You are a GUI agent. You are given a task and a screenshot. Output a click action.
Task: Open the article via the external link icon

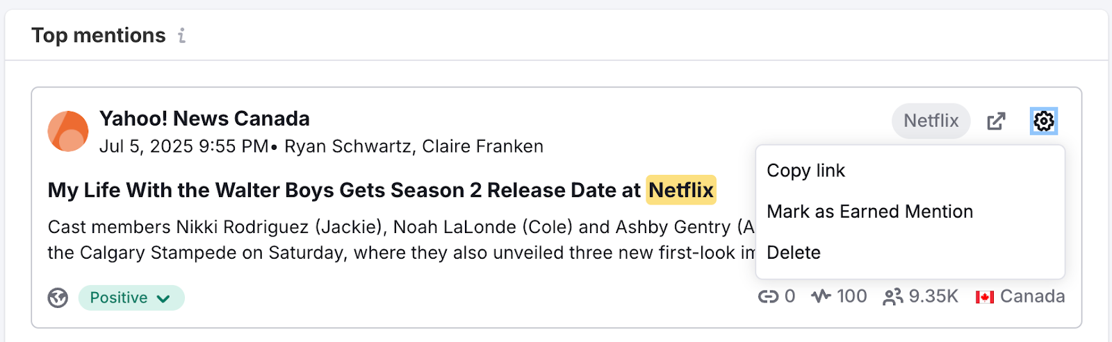tap(996, 121)
